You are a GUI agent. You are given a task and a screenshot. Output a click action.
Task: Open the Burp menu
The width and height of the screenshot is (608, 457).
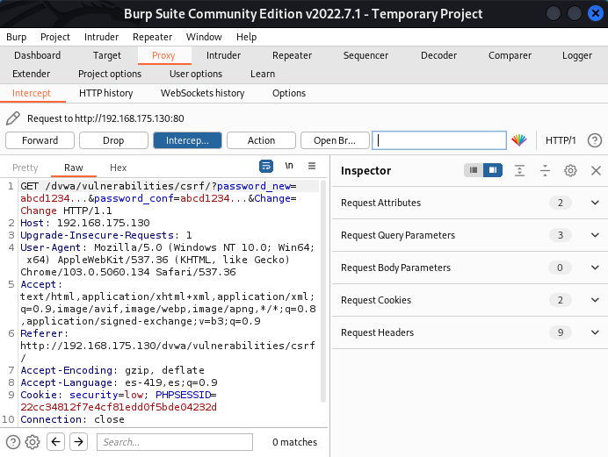click(x=17, y=37)
